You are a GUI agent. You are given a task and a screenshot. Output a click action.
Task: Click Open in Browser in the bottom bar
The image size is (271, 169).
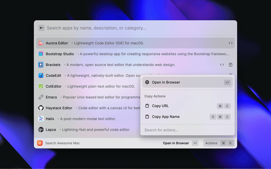(176, 143)
